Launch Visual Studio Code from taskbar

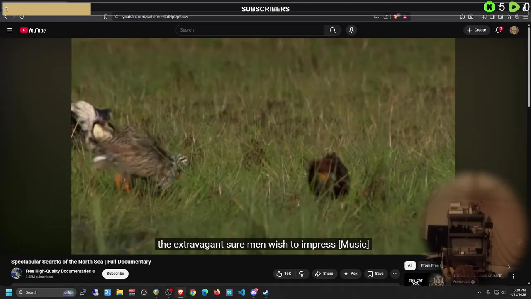point(241,292)
